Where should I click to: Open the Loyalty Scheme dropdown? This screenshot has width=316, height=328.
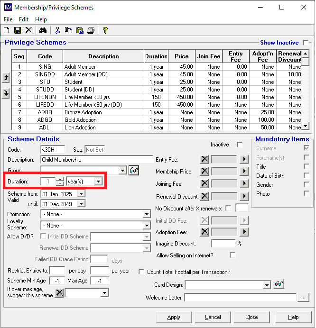click(x=147, y=226)
